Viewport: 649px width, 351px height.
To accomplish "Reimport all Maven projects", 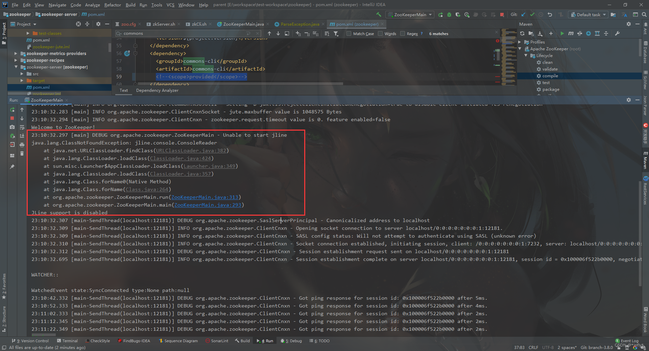I will [x=522, y=33].
